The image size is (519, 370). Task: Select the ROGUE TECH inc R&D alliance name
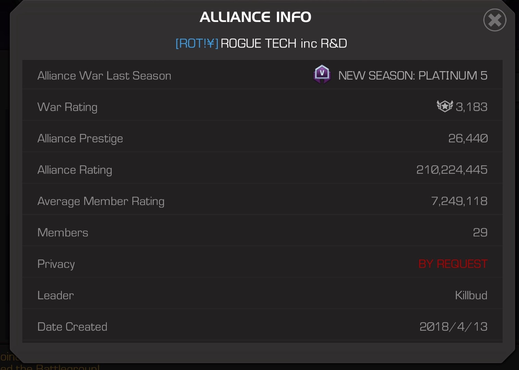(x=284, y=43)
